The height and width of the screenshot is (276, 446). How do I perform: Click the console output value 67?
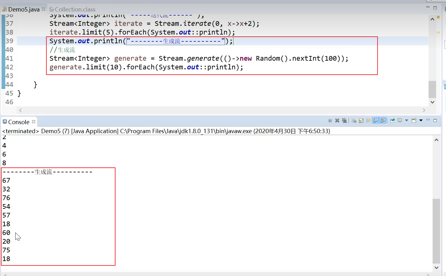(6, 180)
